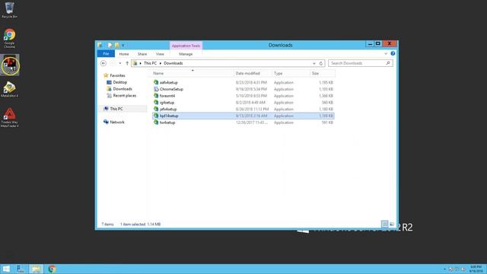Click the ChromeSetup file icon

click(156, 89)
